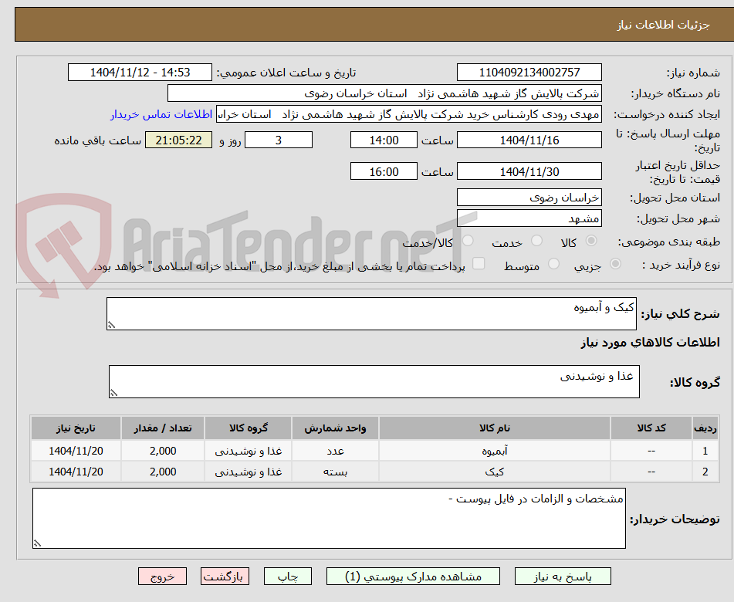This screenshot has height=602, width=734.
Task: Click the عدد unit cell
Action: coord(335,450)
